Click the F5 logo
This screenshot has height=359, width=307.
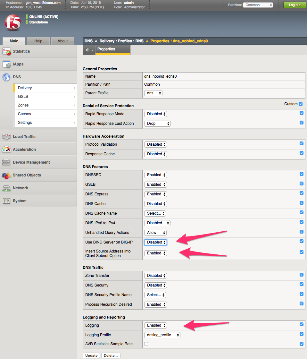click(x=13, y=22)
